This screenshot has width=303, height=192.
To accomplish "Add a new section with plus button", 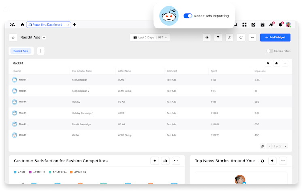I will 41,51.
